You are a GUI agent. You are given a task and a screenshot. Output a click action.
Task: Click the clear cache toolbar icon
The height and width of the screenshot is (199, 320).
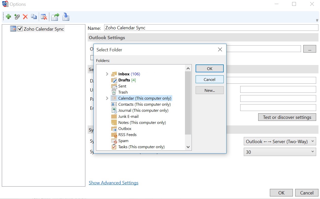pos(44,17)
